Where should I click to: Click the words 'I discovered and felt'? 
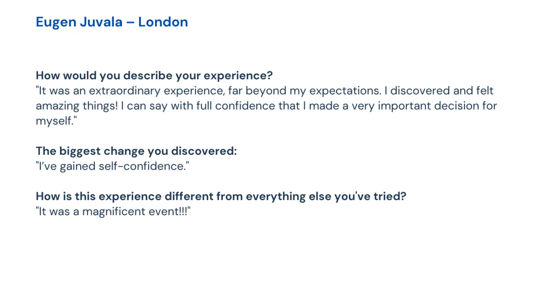(x=442, y=90)
